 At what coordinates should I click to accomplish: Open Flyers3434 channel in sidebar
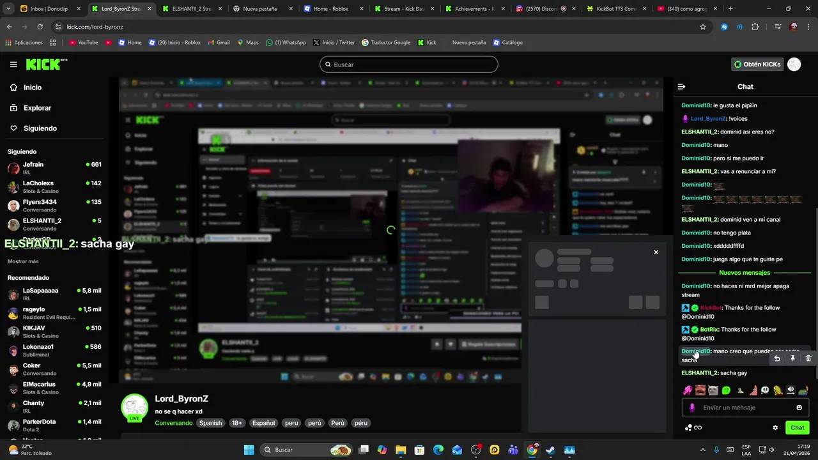[x=54, y=206]
